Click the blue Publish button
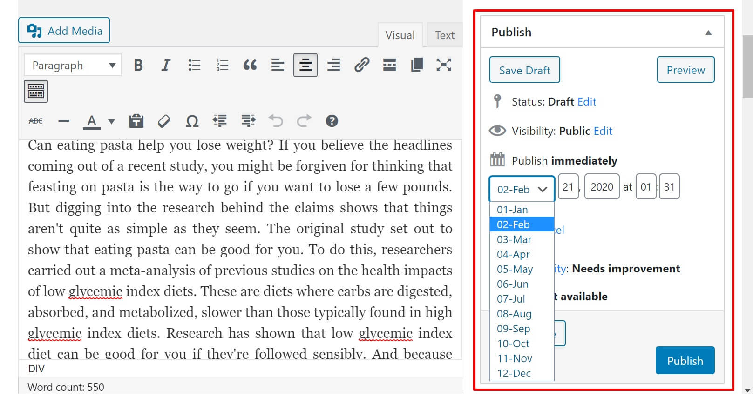The height and width of the screenshot is (396, 753). [685, 361]
